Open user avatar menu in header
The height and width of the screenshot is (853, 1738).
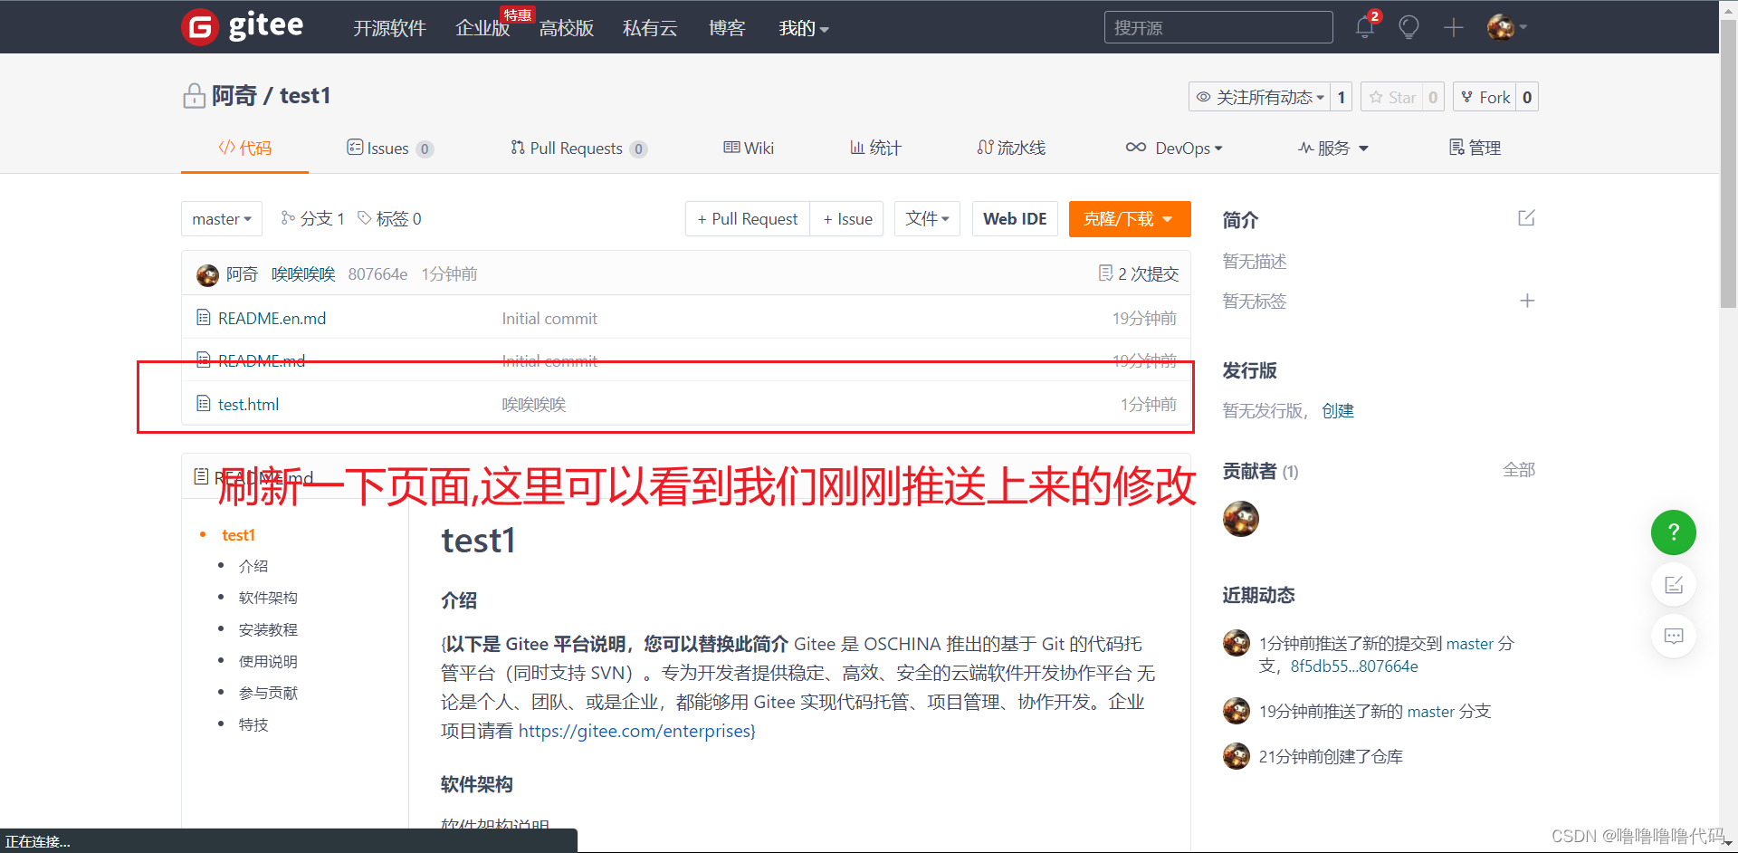pos(1505,27)
